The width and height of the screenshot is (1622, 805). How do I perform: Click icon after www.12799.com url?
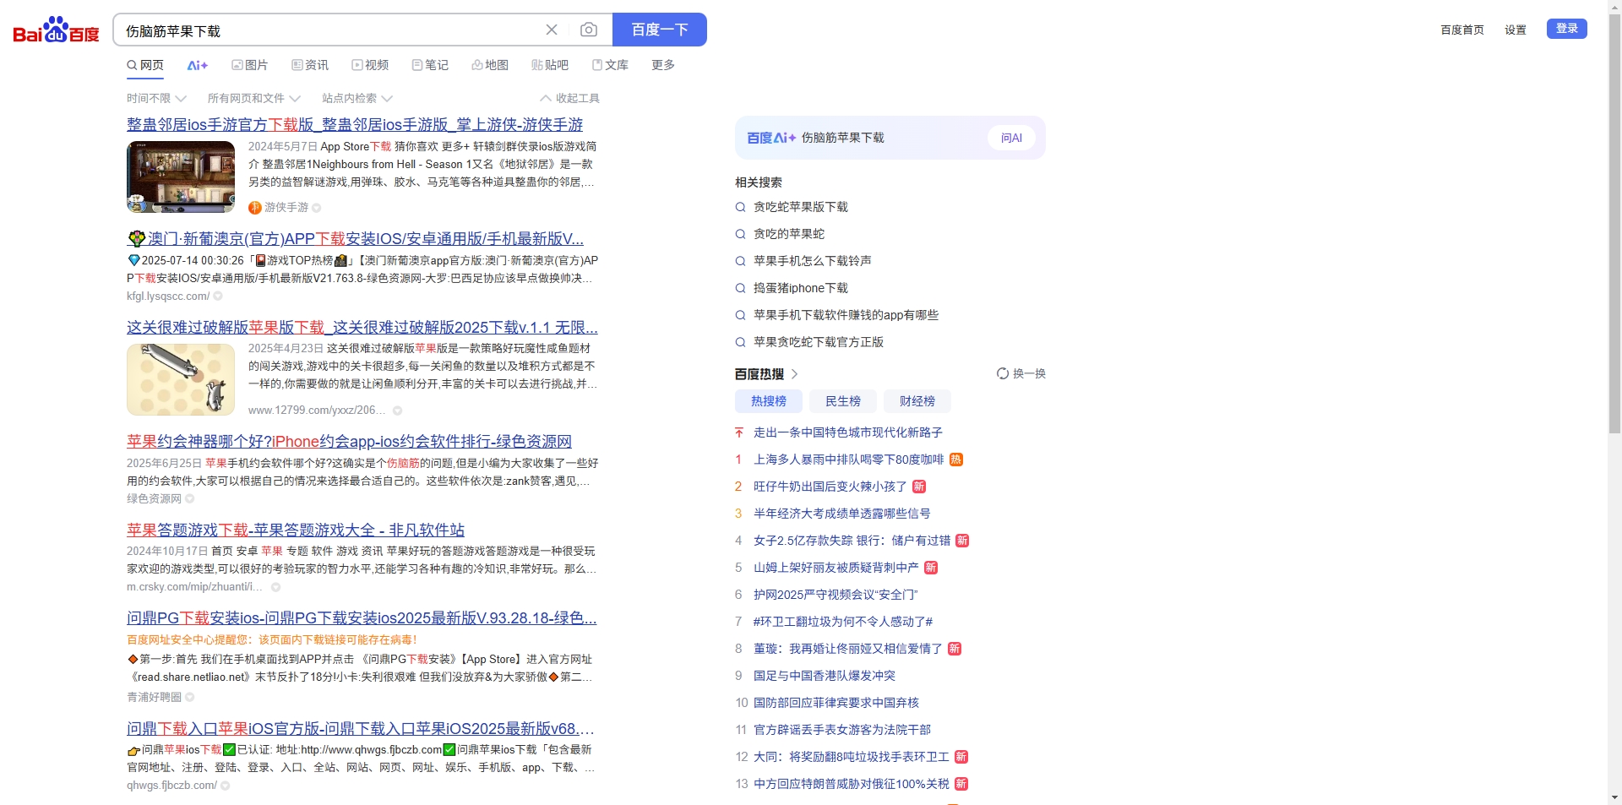(397, 411)
